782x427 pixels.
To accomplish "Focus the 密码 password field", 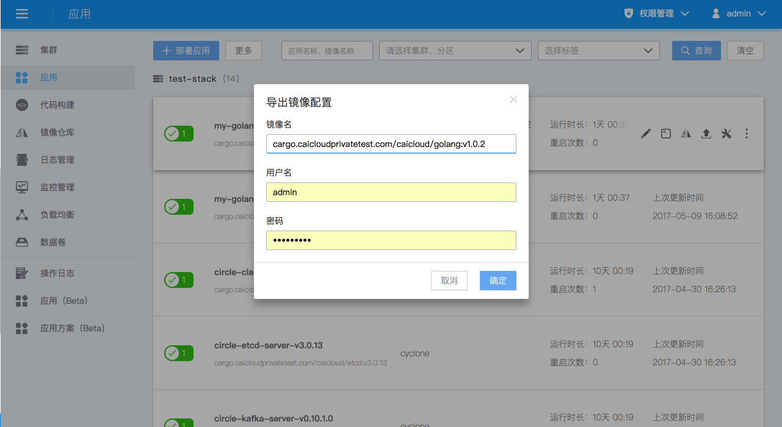I will (391, 240).
